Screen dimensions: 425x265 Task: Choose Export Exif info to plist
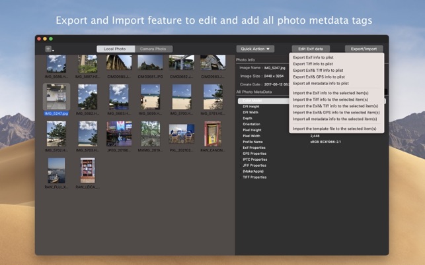coord(313,57)
